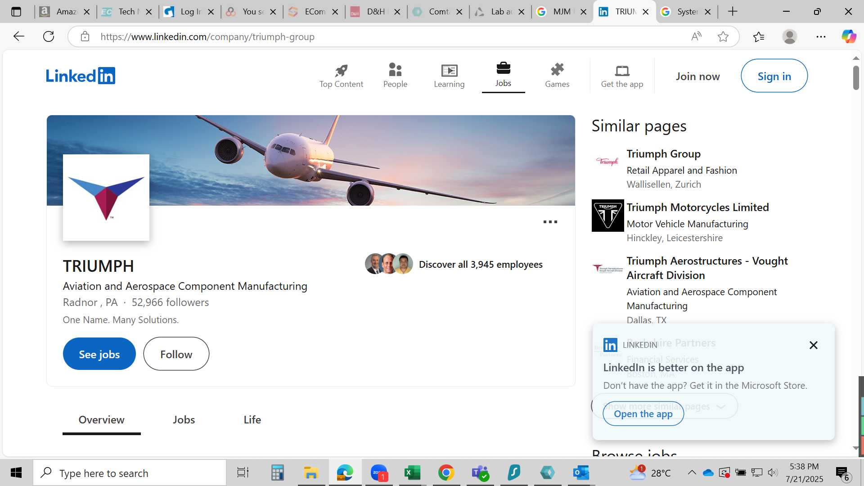Switch to the ECom browser tab
The width and height of the screenshot is (864, 486).
[313, 12]
